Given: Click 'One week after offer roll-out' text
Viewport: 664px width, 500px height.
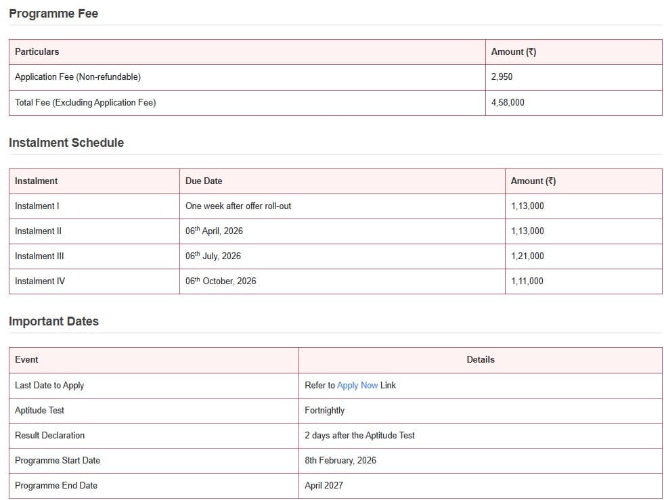Looking at the screenshot, I should (238, 206).
